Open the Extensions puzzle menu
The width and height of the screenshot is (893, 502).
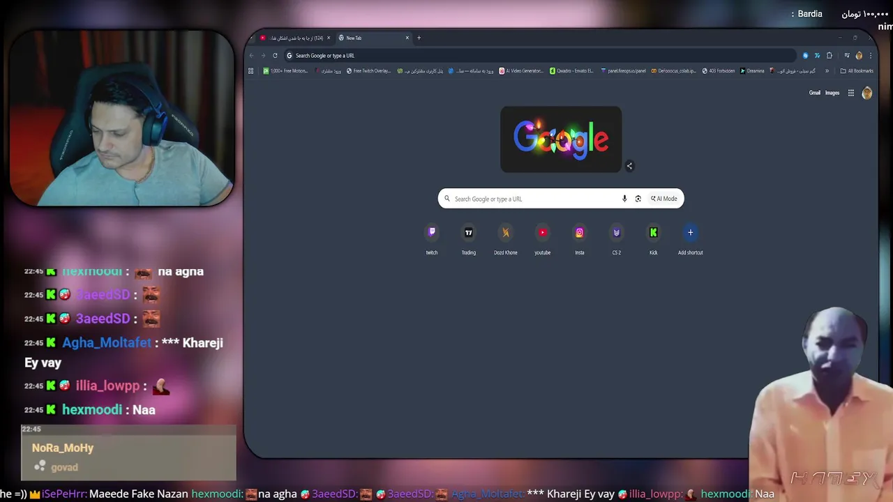[x=830, y=56]
